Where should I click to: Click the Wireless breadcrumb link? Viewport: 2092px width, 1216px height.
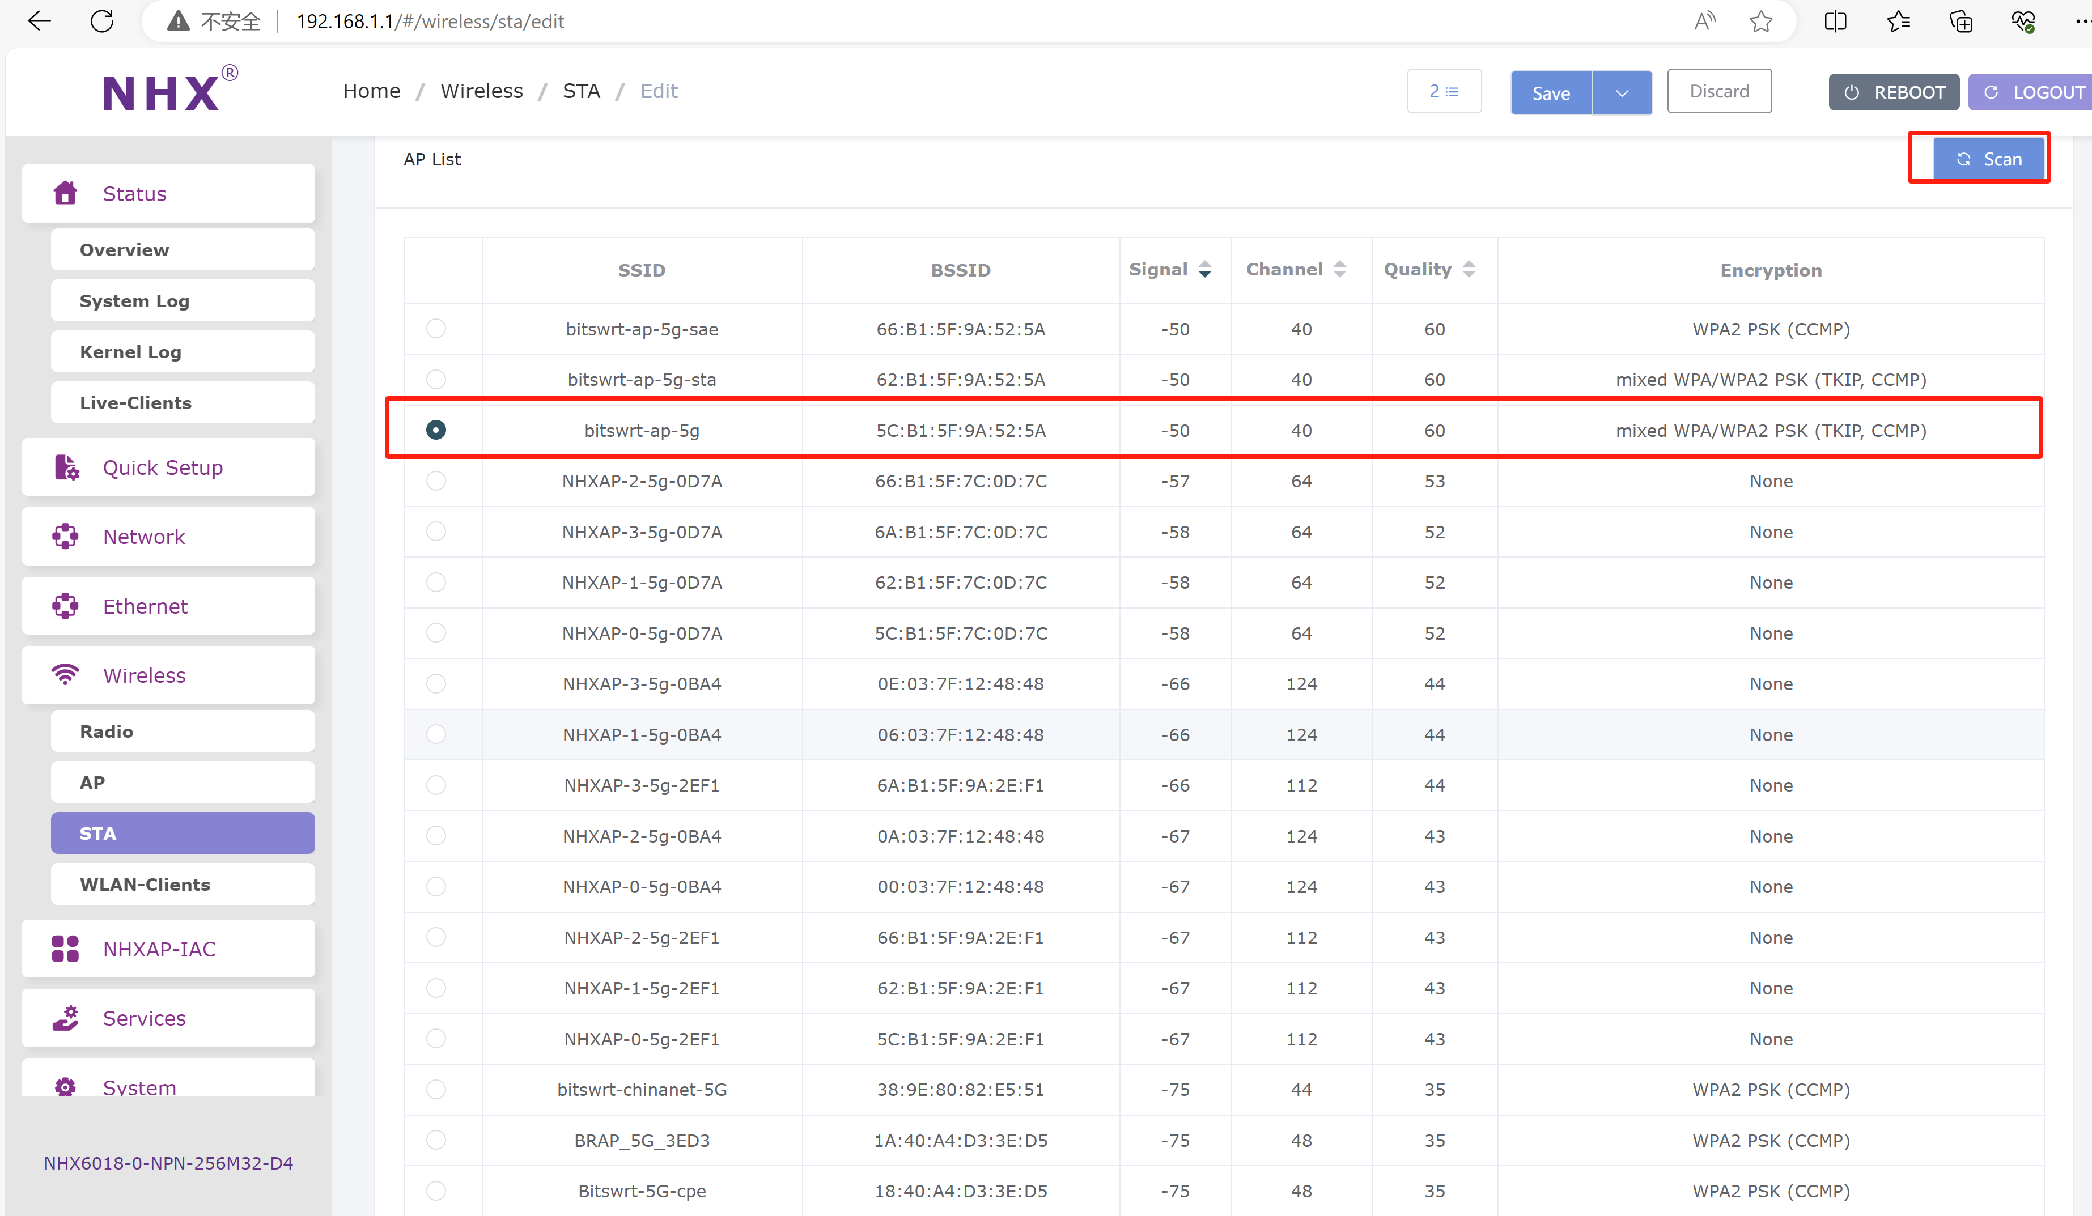pos(482,91)
